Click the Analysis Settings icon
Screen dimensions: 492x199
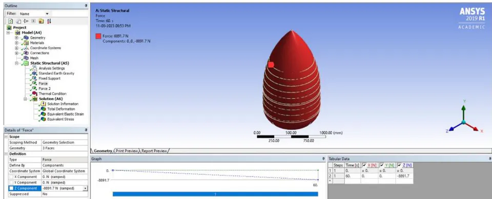tap(34, 68)
